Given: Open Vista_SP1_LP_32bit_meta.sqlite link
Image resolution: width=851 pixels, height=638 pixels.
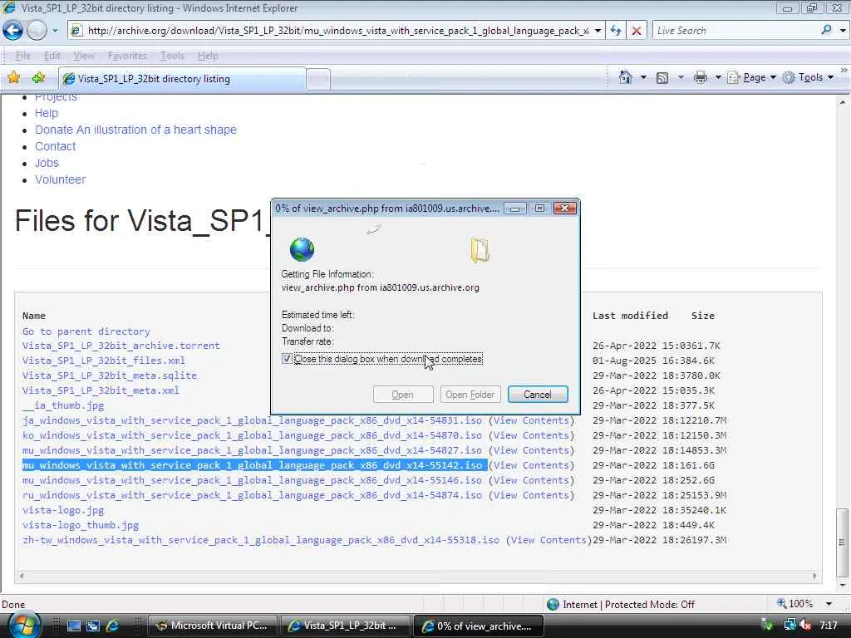Looking at the screenshot, I should click(x=110, y=375).
